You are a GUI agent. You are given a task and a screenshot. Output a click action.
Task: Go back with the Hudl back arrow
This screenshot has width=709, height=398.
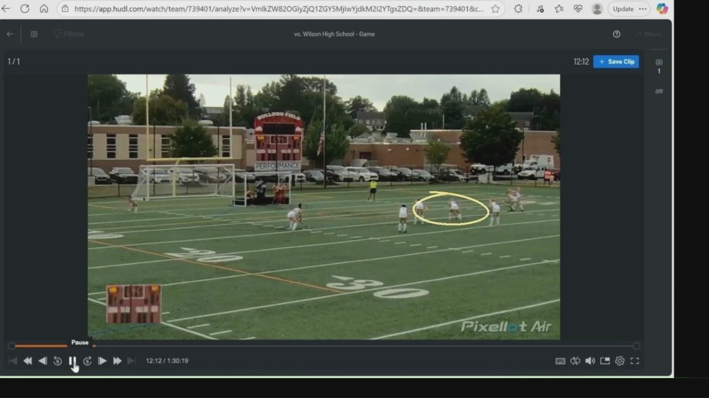pos(10,34)
